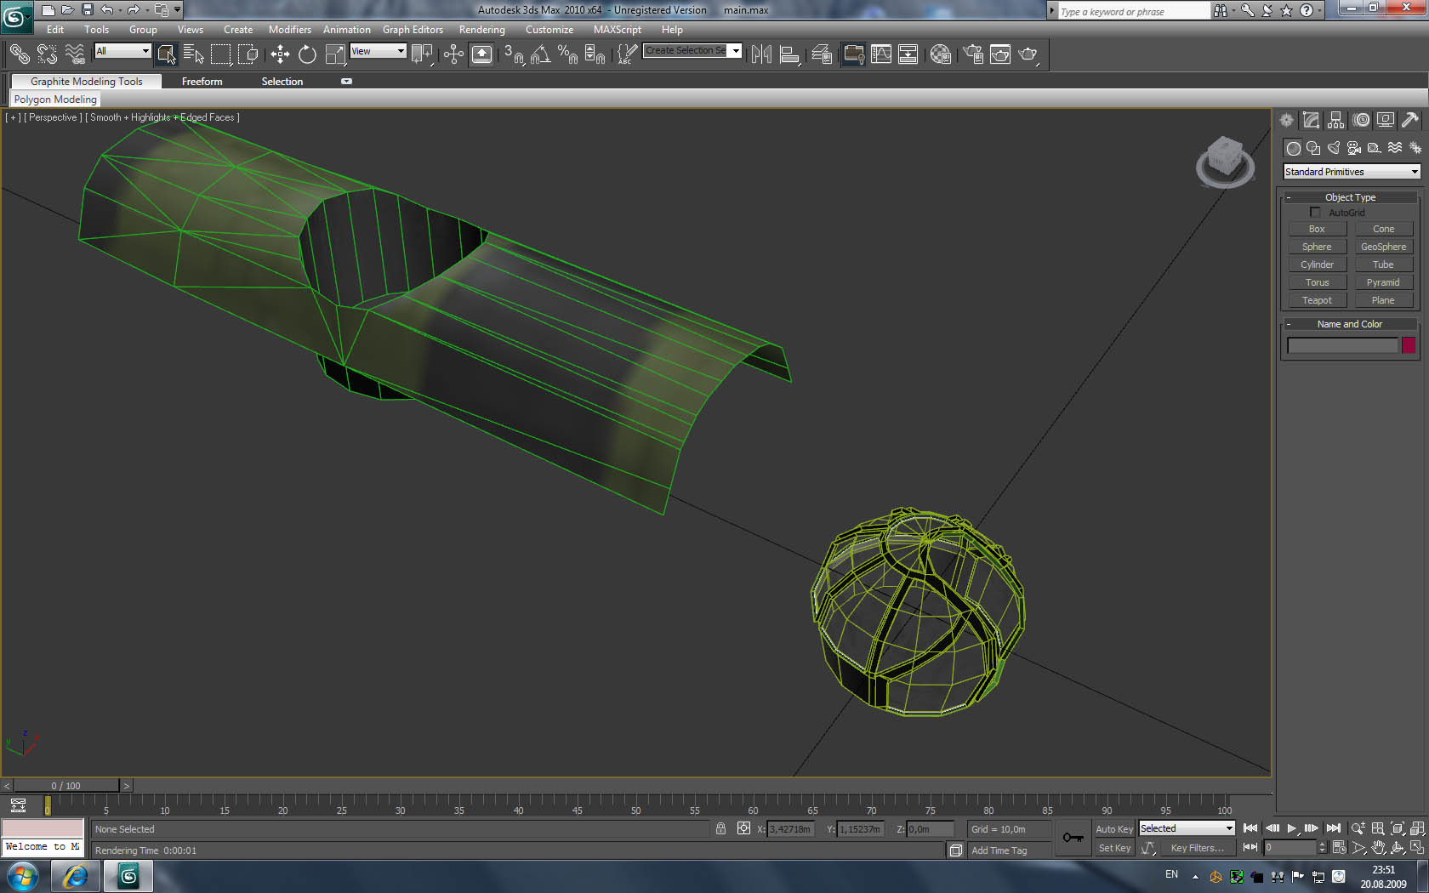Activate the Select and Rotate tool
The image size is (1429, 893).
coord(307,54)
